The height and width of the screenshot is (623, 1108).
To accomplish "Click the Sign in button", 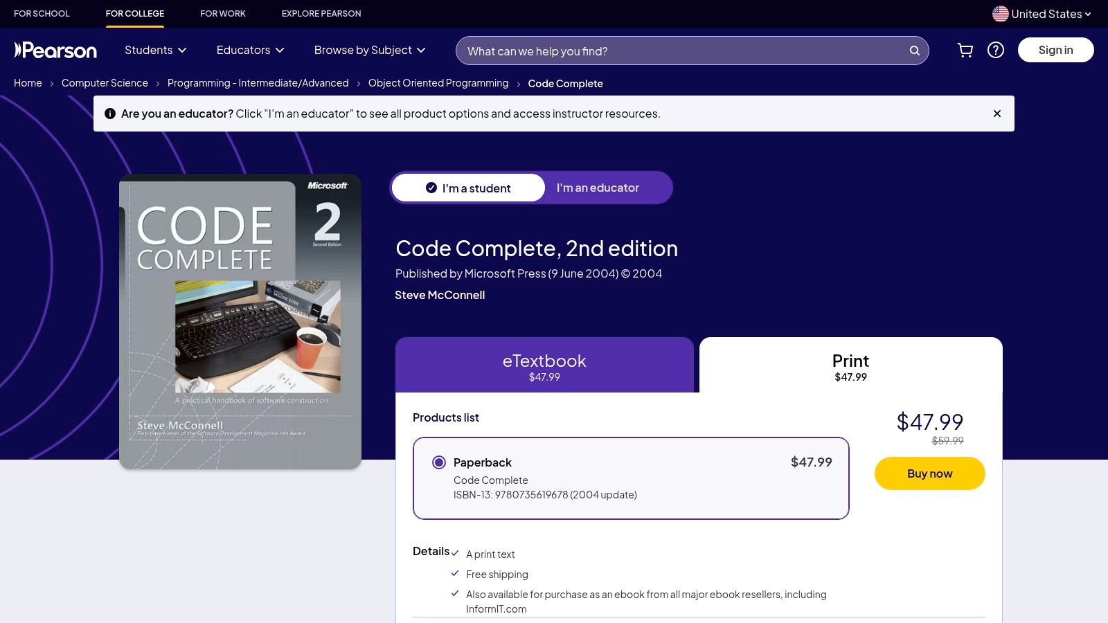I will [1056, 50].
